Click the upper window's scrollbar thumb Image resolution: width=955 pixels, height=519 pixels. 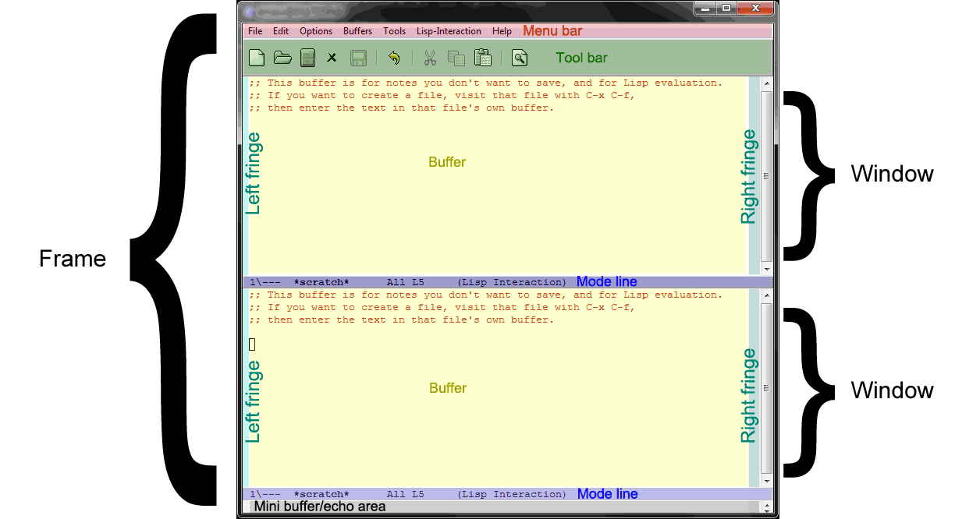point(766,175)
